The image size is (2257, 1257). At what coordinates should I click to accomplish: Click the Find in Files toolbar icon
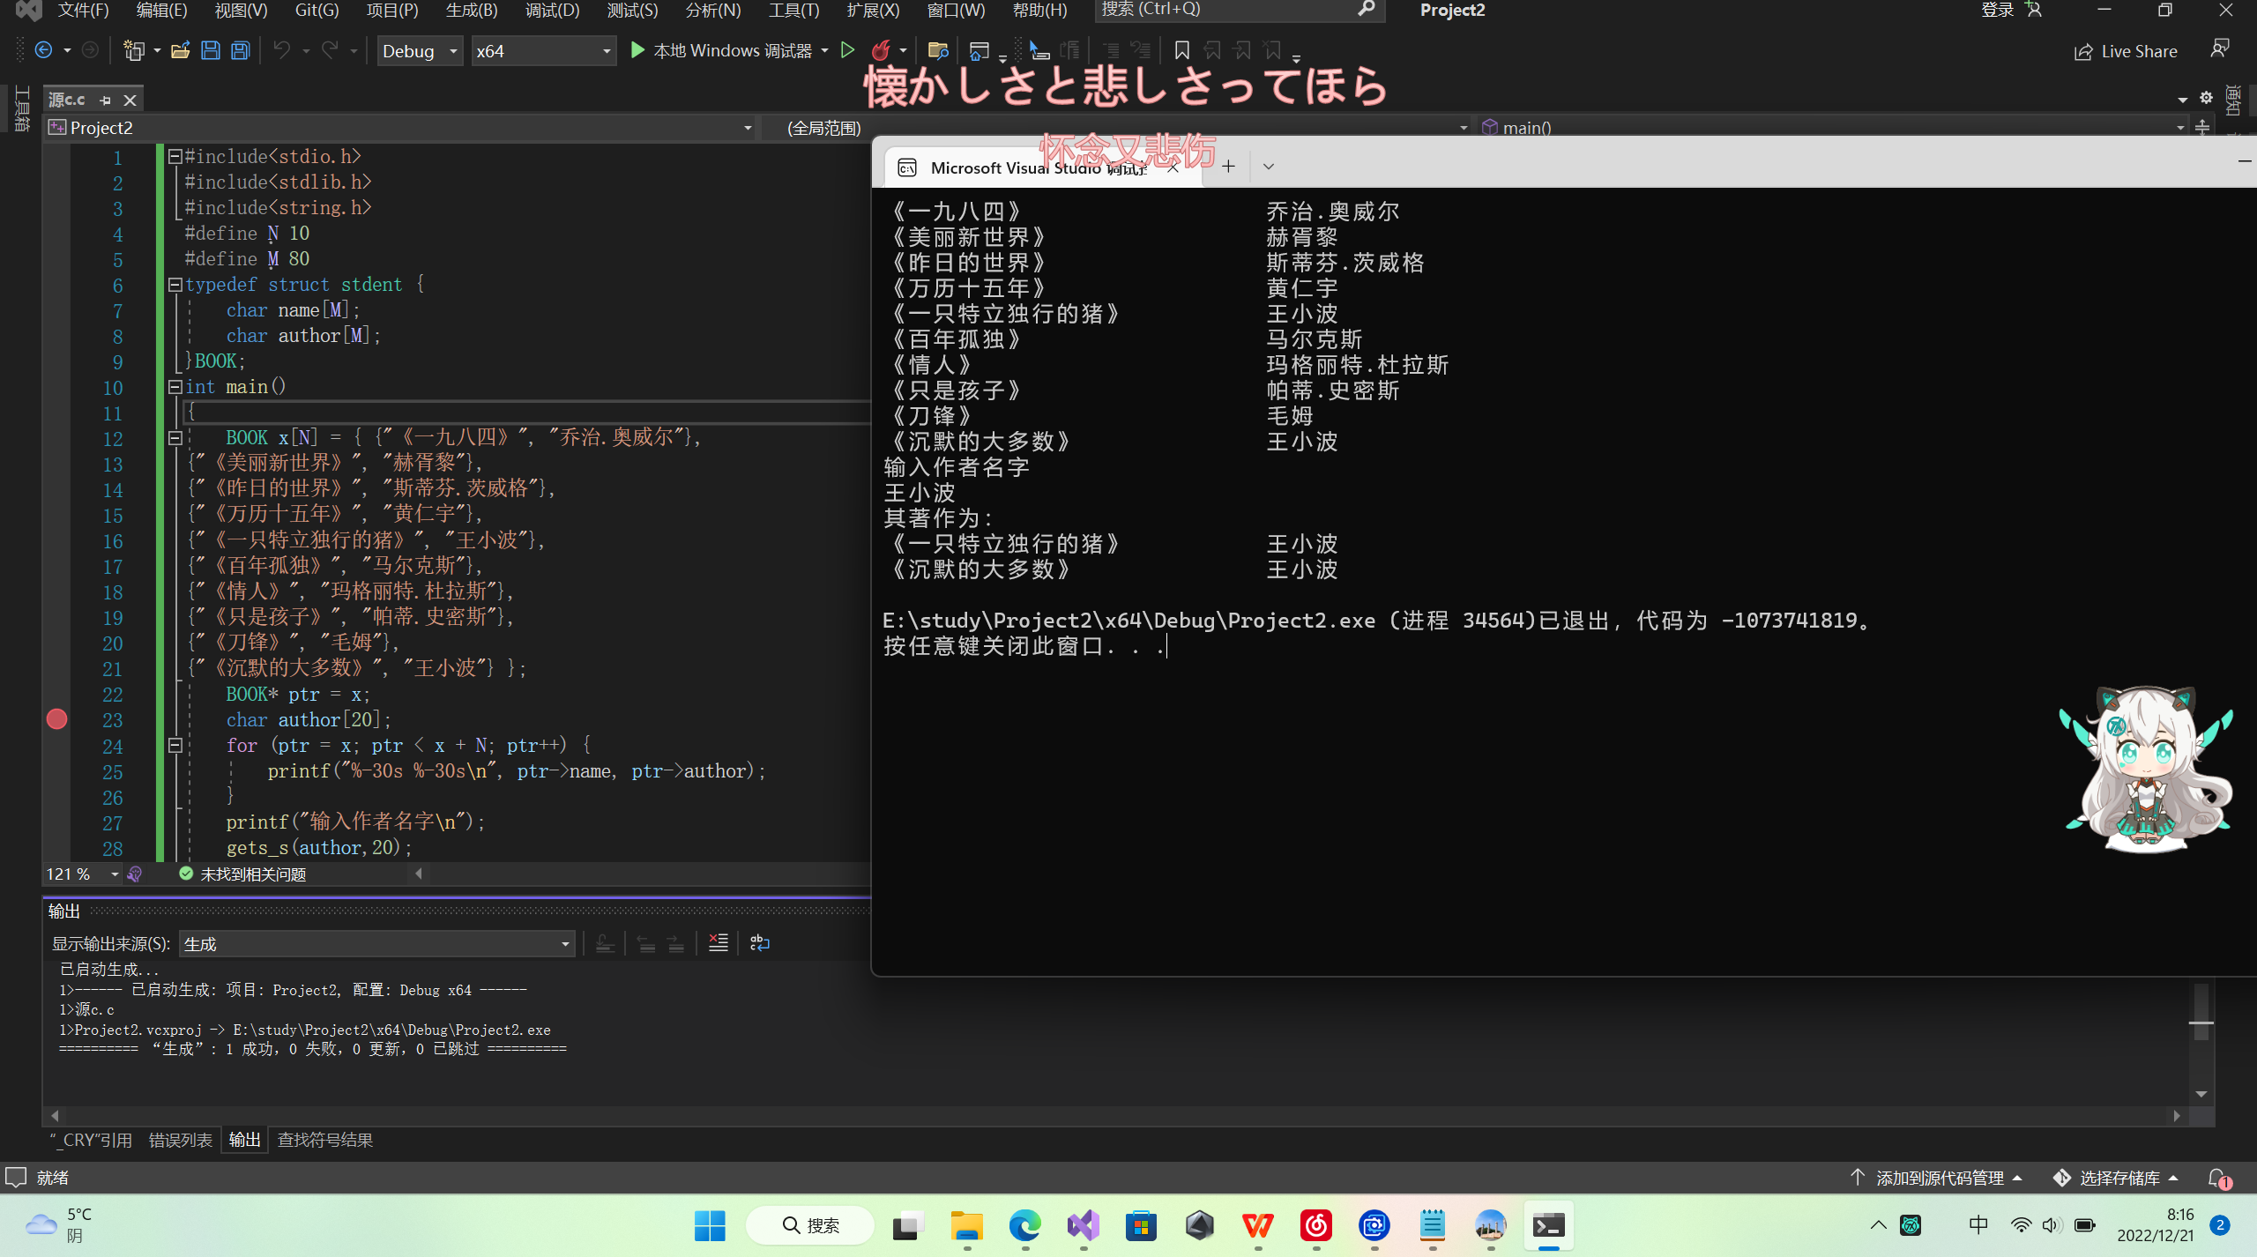[x=937, y=50]
